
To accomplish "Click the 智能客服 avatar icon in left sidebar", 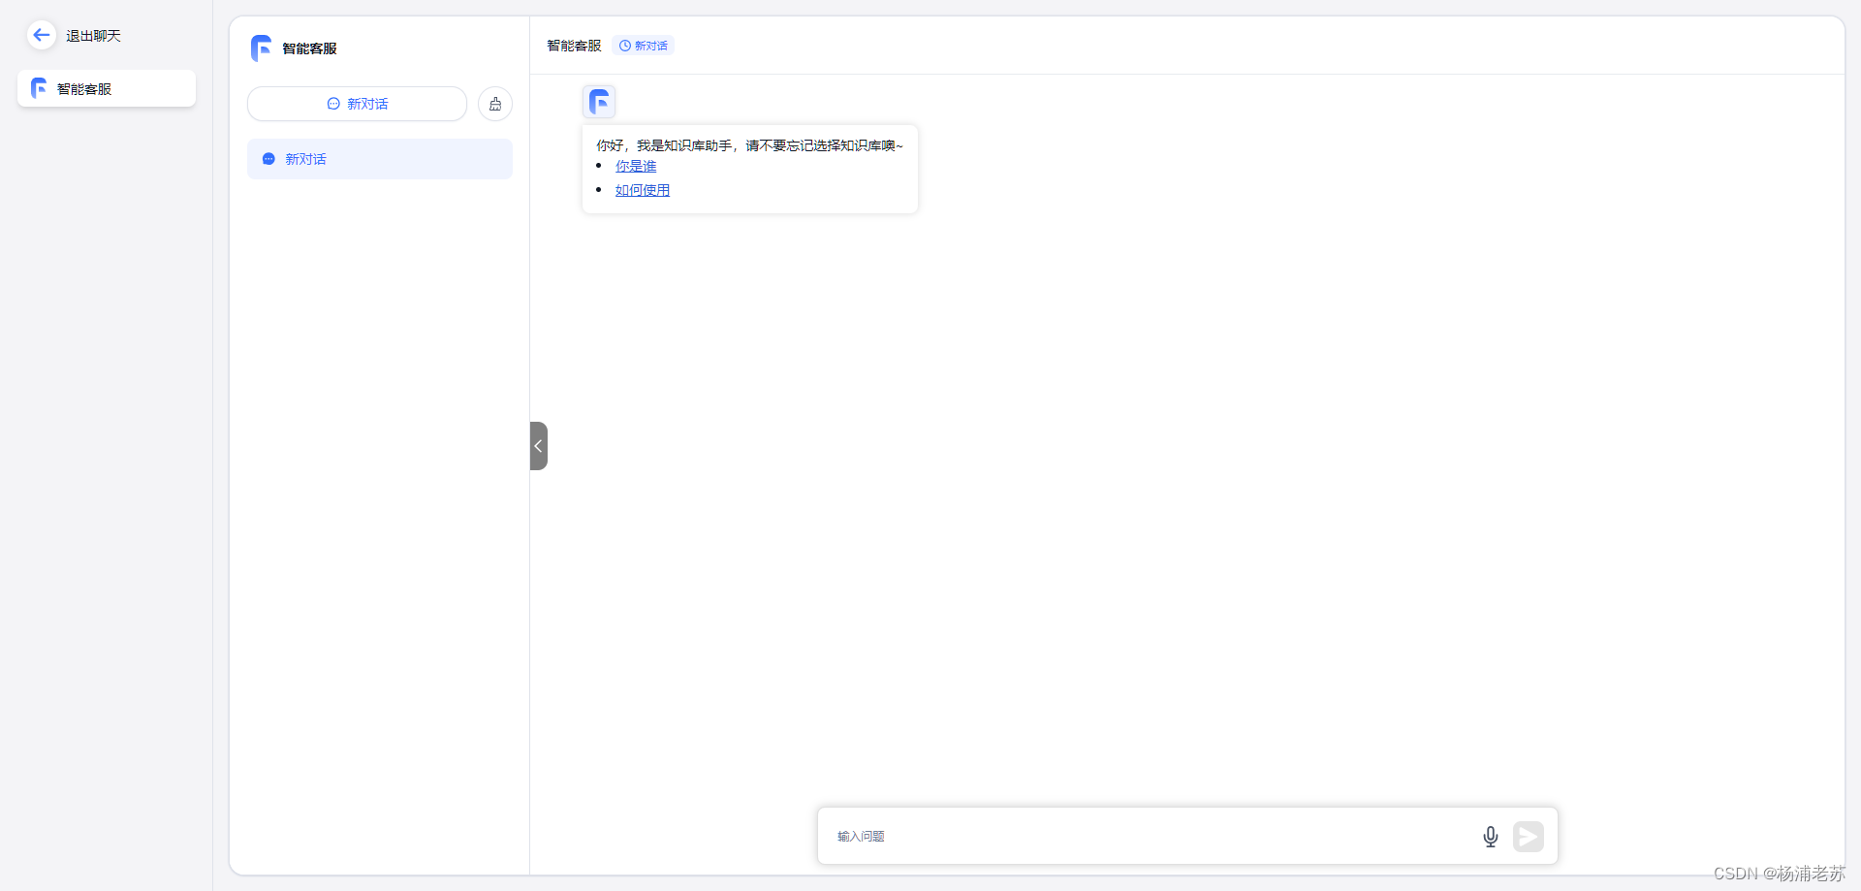I will (x=38, y=88).
